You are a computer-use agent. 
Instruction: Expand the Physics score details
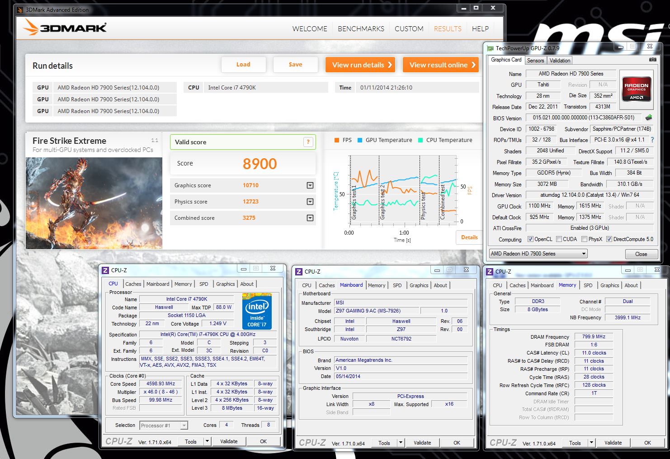pyautogui.click(x=310, y=202)
